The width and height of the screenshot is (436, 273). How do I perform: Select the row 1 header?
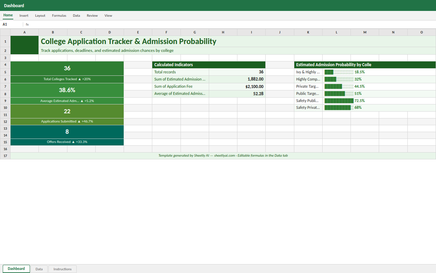5,41
